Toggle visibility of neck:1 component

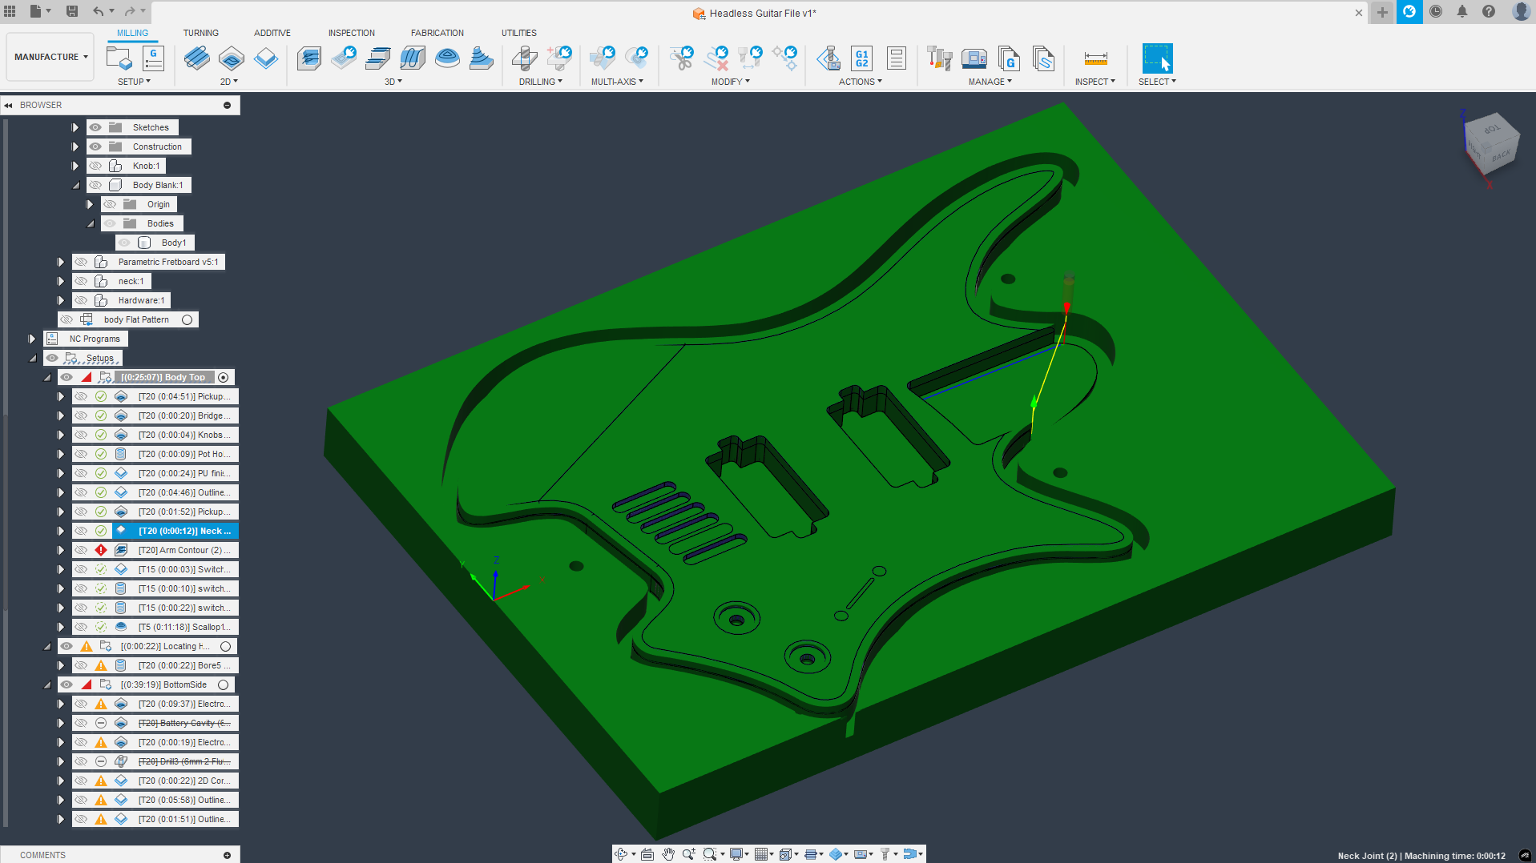click(81, 281)
